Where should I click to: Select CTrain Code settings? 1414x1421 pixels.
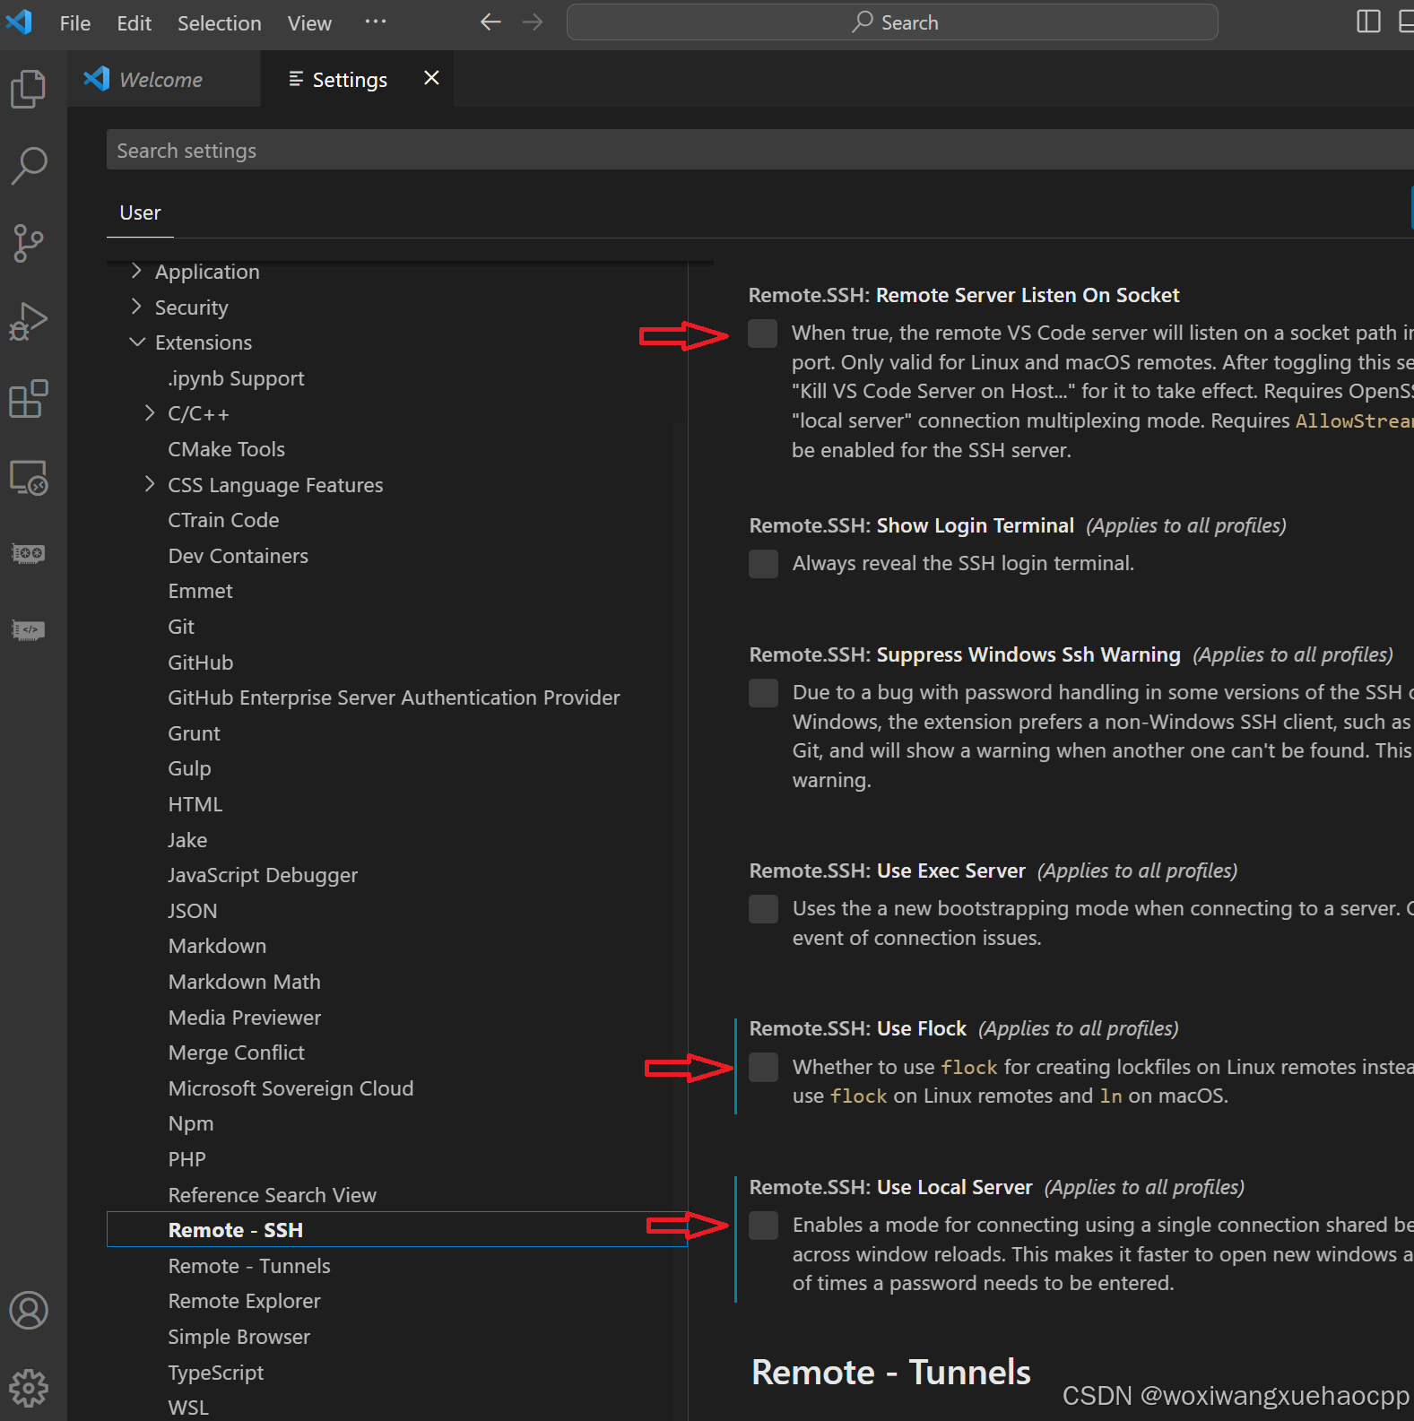pos(223,520)
